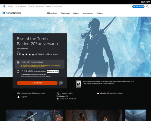This screenshot has width=151, height=121.
Task: Click the star rating icons
Action: (30, 54)
